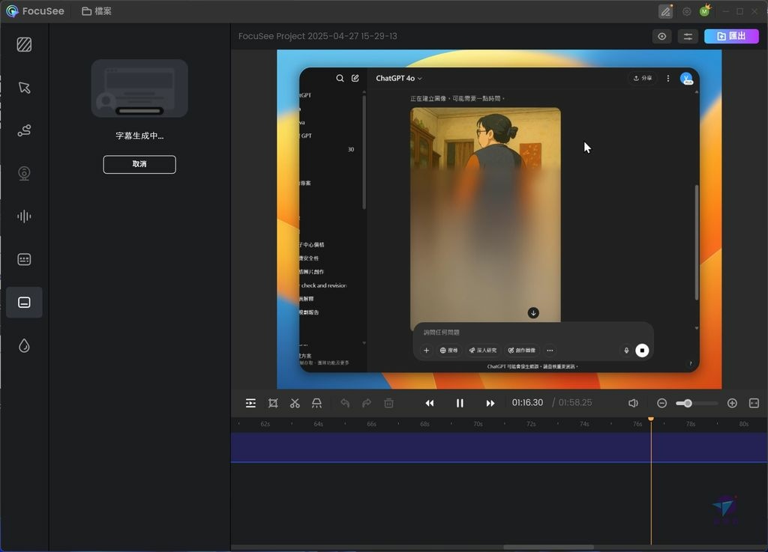This screenshot has height=552, width=768.
Task: Click the timeline track options icon
Action: pyautogui.click(x=250, y=403)
